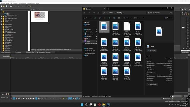Click the Share icon in File Explorer toolbar

coord(114,18)
